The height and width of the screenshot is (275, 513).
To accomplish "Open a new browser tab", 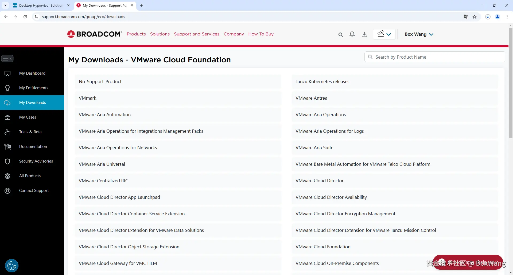I will point(142,5).
